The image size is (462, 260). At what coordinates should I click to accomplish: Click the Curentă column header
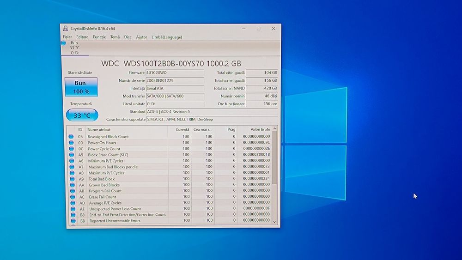pyautogui.click(x=179, y=130)
